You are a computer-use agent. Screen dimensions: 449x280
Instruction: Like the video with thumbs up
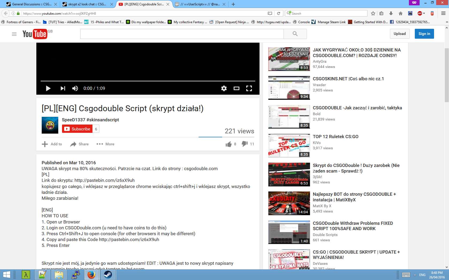[x=229, y=144]
